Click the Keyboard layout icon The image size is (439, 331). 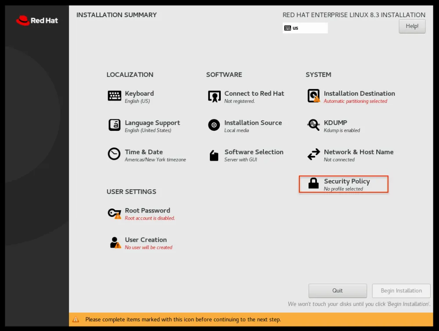click(115, 96)
